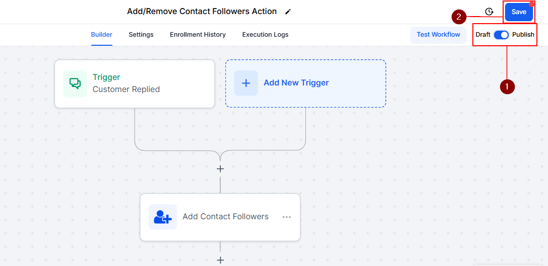Open the three-dot menu on Add Contact Followers

tap(287, 217)
